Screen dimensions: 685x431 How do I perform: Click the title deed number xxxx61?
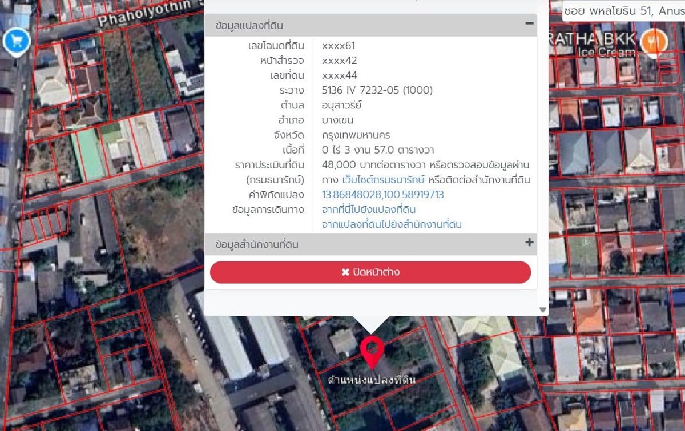(339, 46)
